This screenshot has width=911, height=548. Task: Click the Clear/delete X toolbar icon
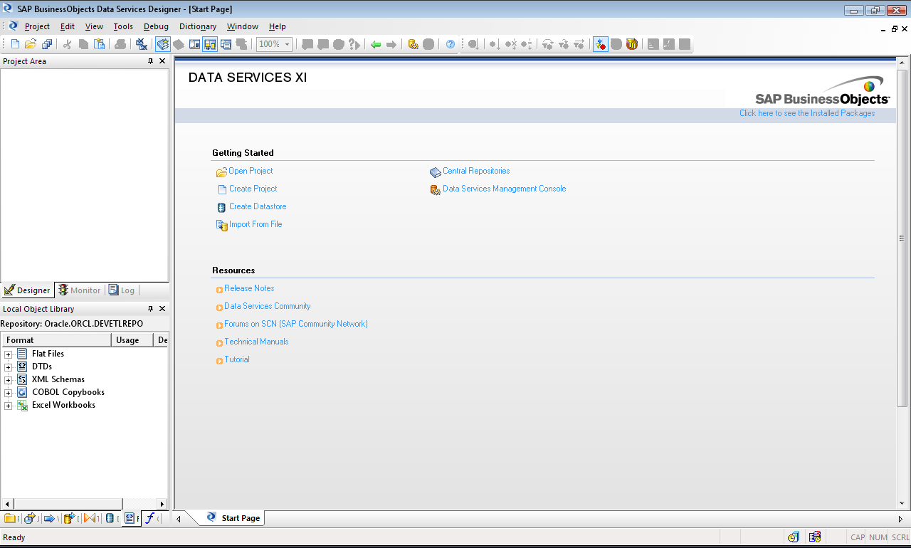(142, 44)
